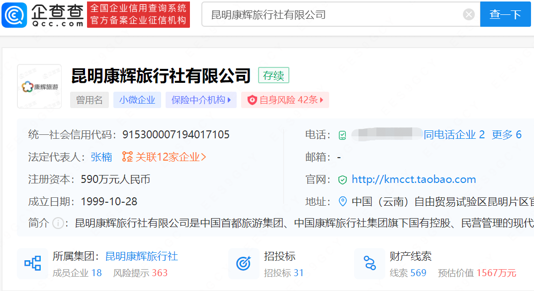Image resolution: width=534 pixels, height=291 pixels.
Task: Visit http://kmcct.taobao.com official site
Action: [x=414, y=179]
